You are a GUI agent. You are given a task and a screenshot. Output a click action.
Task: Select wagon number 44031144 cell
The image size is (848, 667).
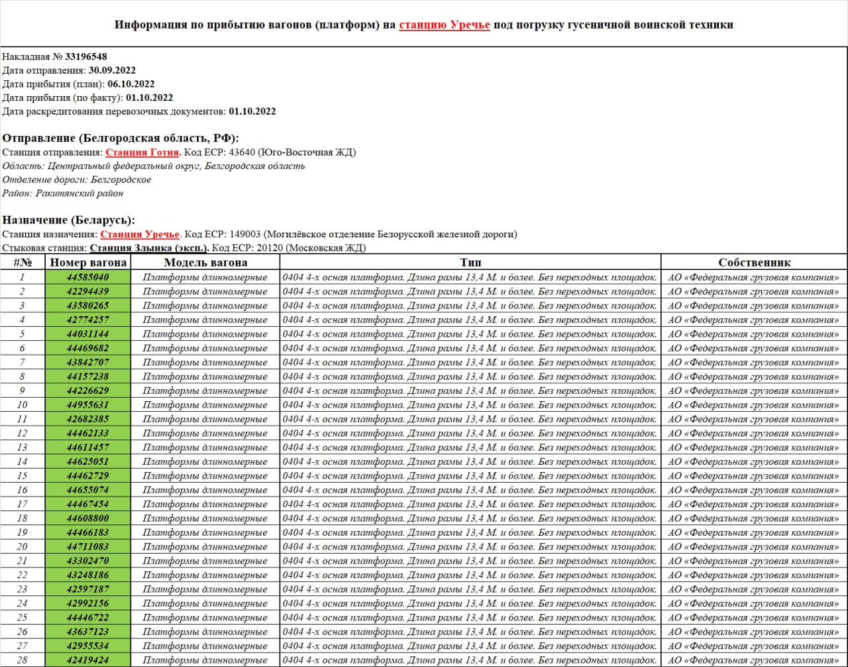(88, 334)
